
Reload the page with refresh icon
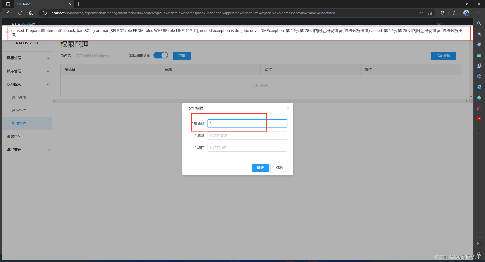[20, 13]
